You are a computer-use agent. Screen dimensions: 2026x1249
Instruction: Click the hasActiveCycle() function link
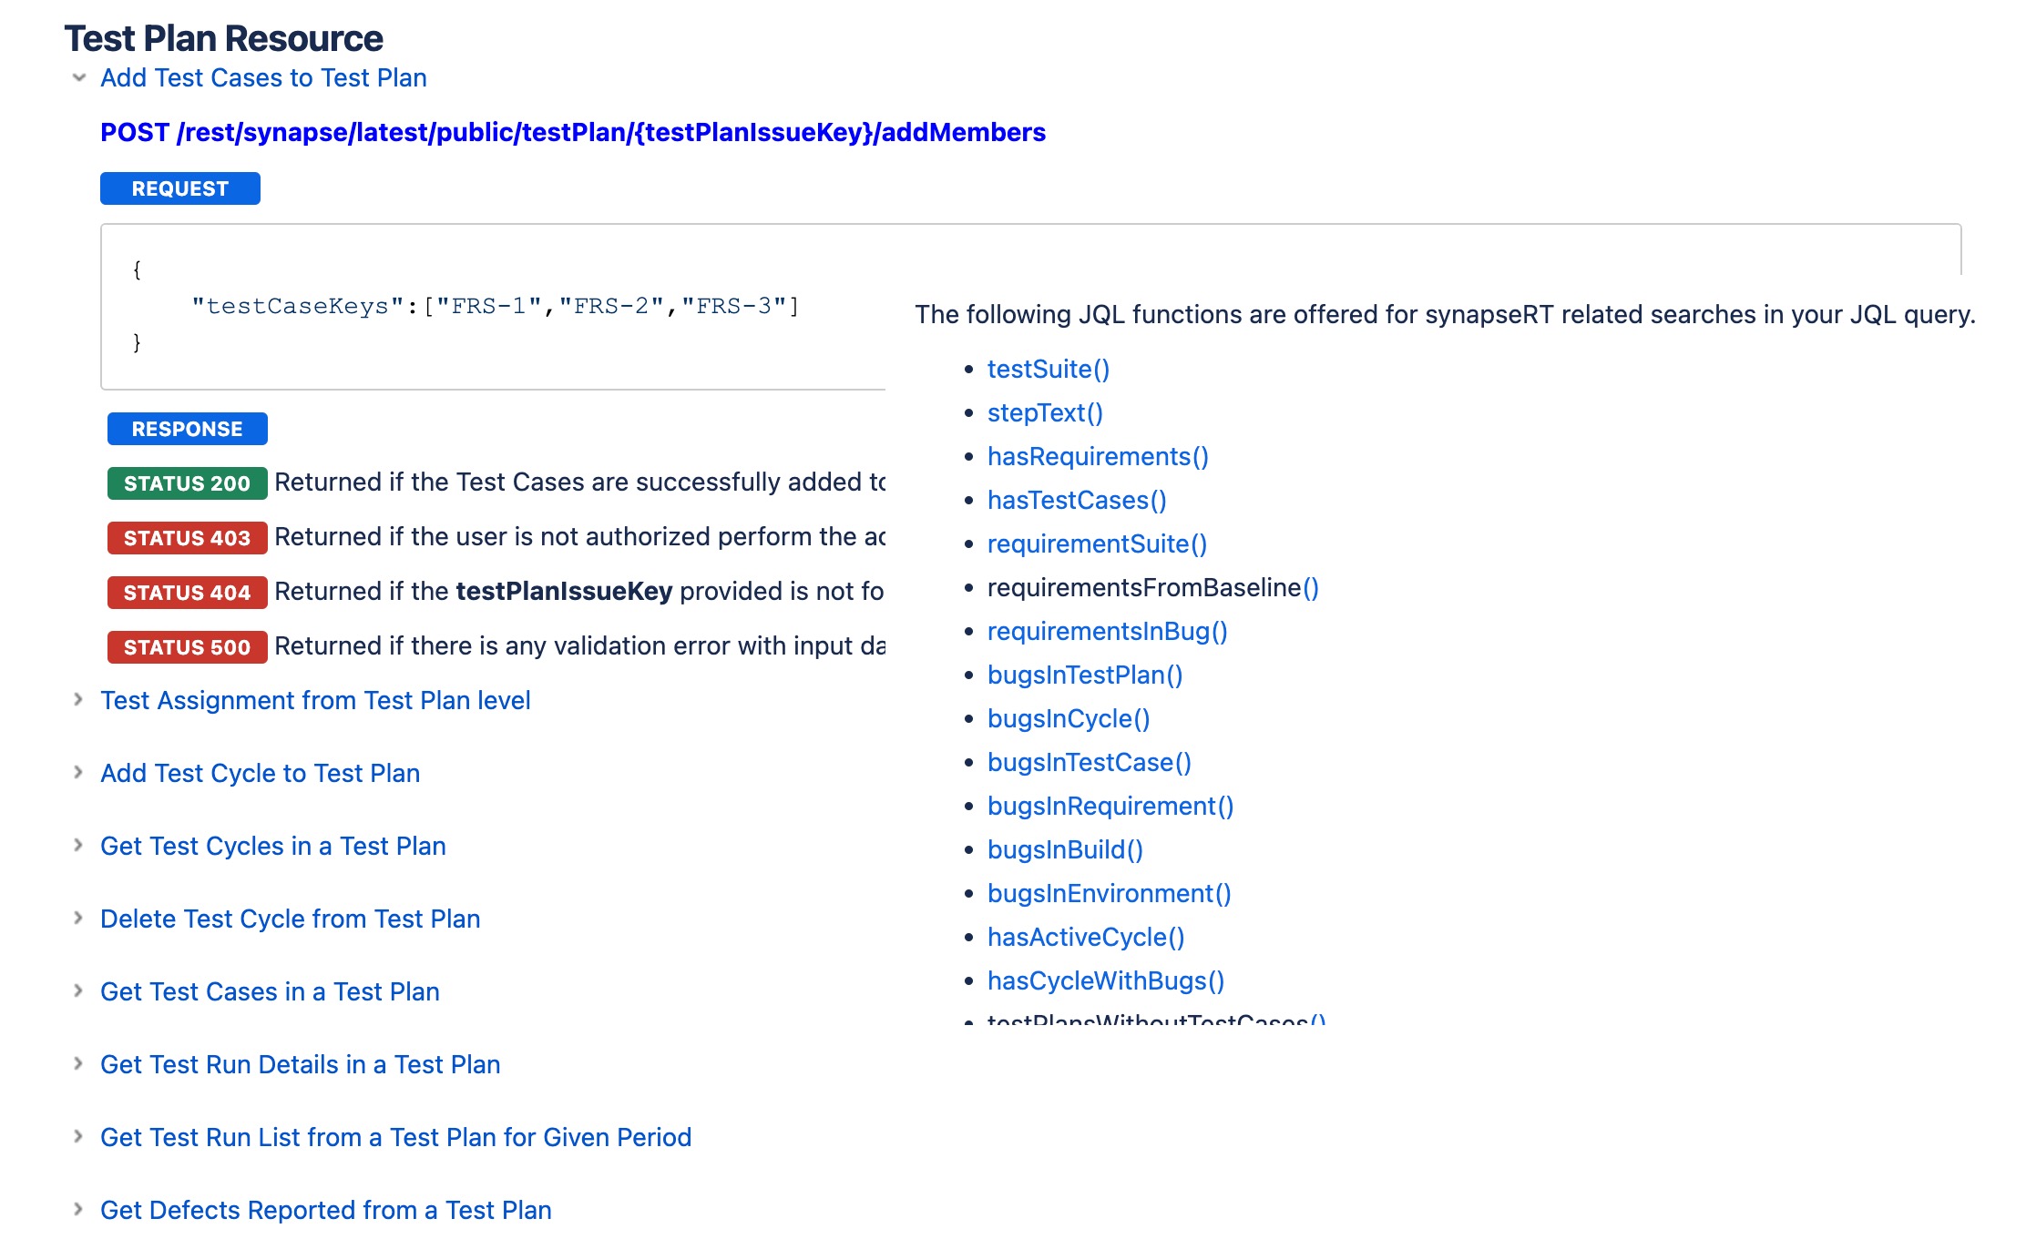[1085, 937]
